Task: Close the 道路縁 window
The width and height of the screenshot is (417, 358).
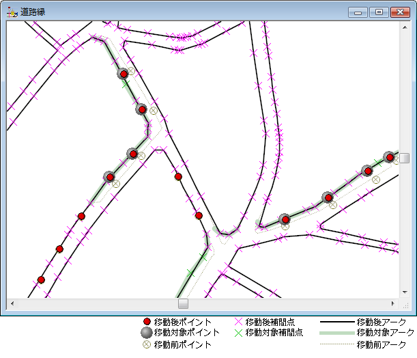Action: tap(400, 12)
